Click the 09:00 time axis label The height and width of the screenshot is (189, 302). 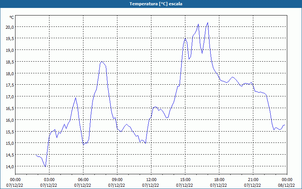(x=117, y=180)
